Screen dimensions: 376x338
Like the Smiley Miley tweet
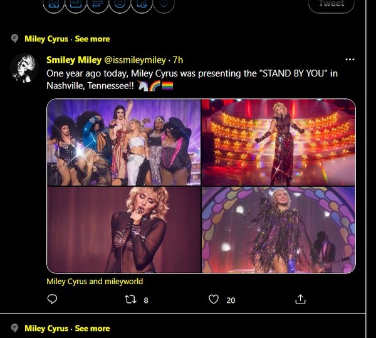click(x=215, y=300)
